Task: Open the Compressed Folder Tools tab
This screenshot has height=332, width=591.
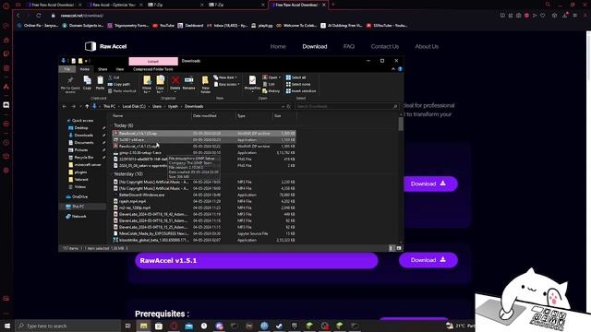Action: 152,69
